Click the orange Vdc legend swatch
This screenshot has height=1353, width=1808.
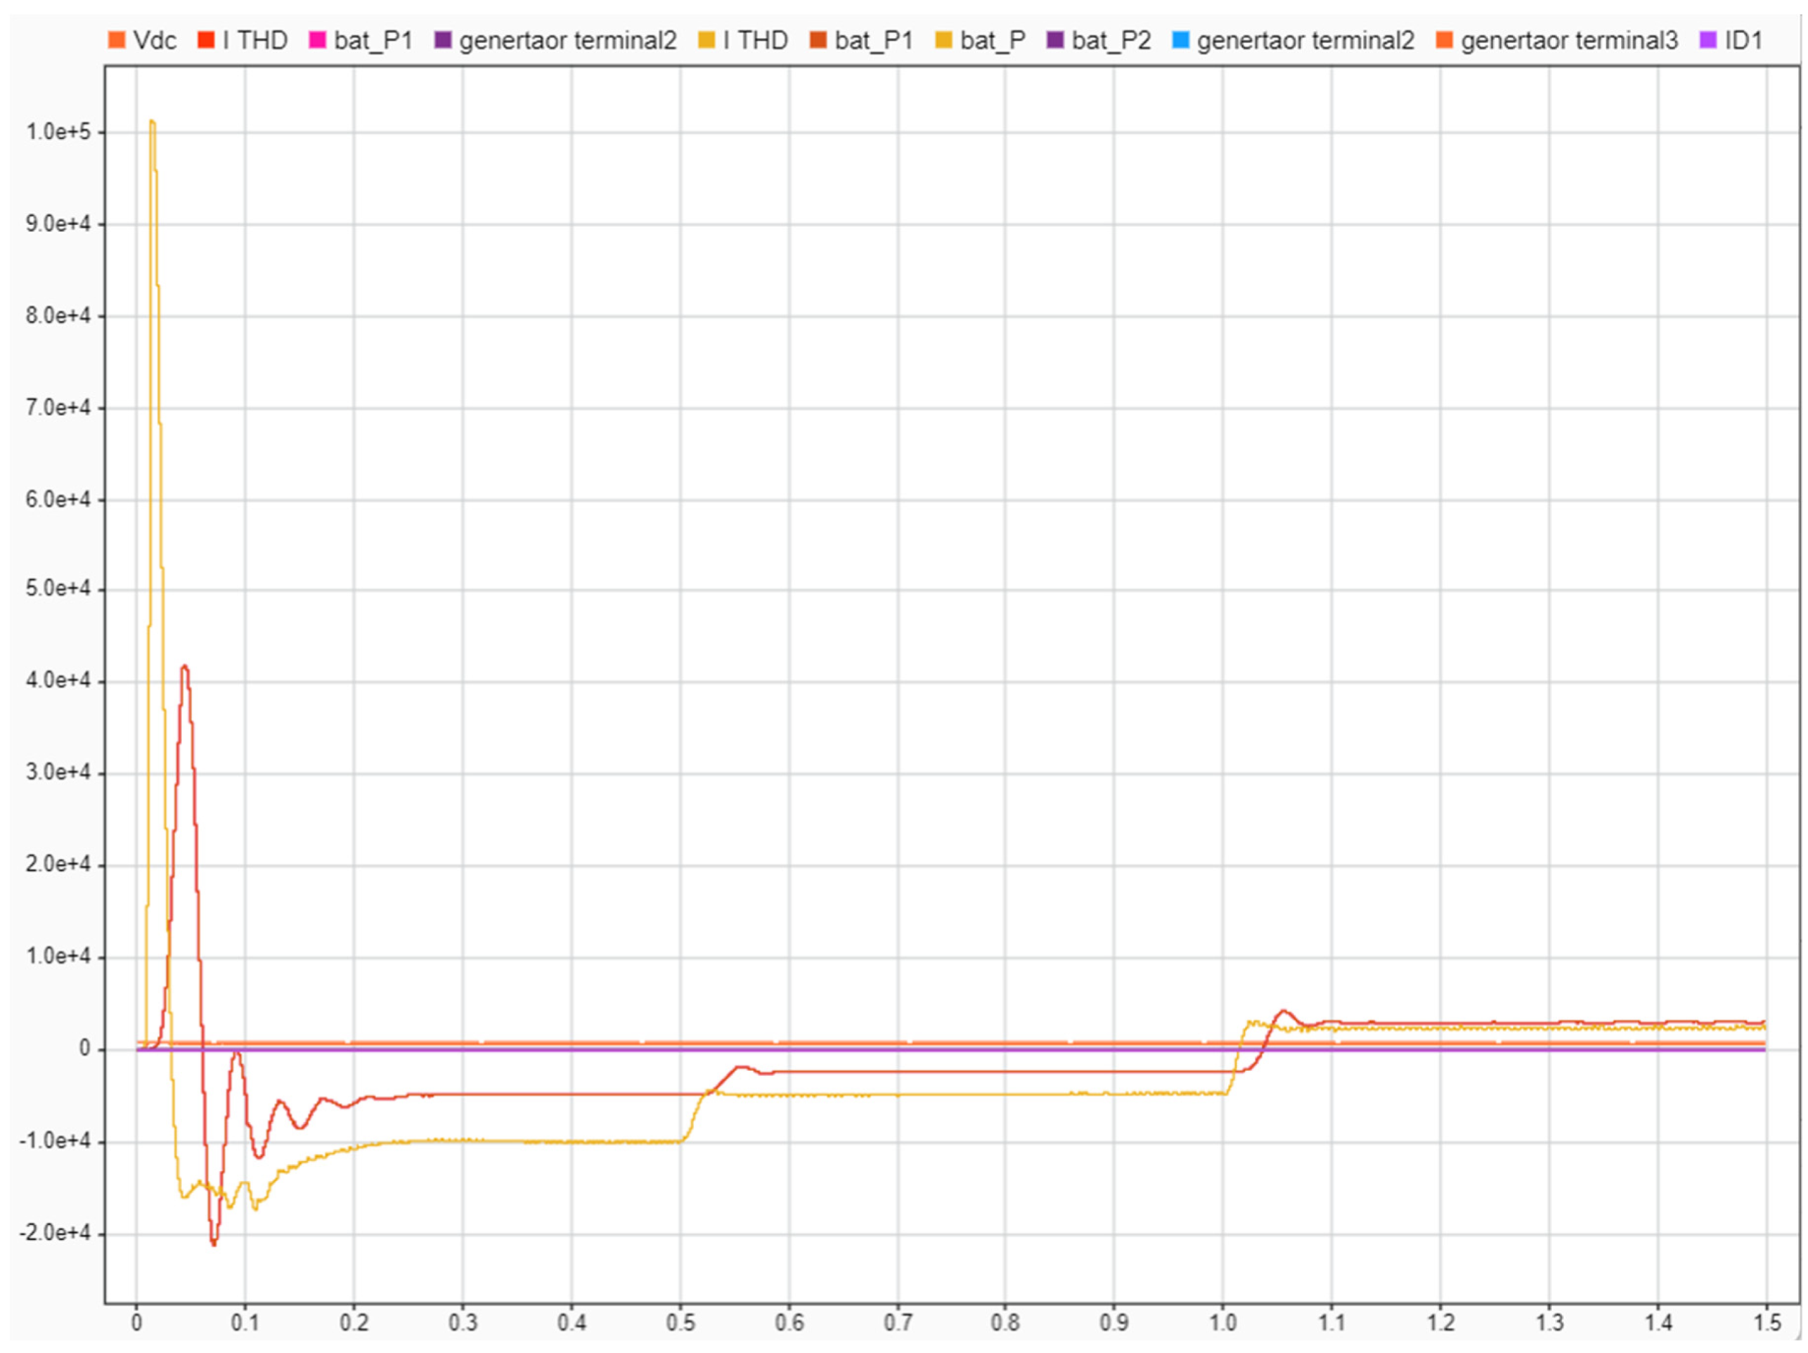117,40
